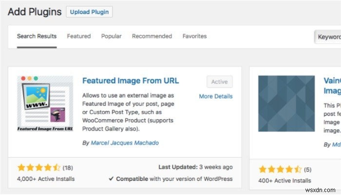Click the 'Add Plugins' page heading
The height and width of the screenshot is (195, 341).
(35, 12)
